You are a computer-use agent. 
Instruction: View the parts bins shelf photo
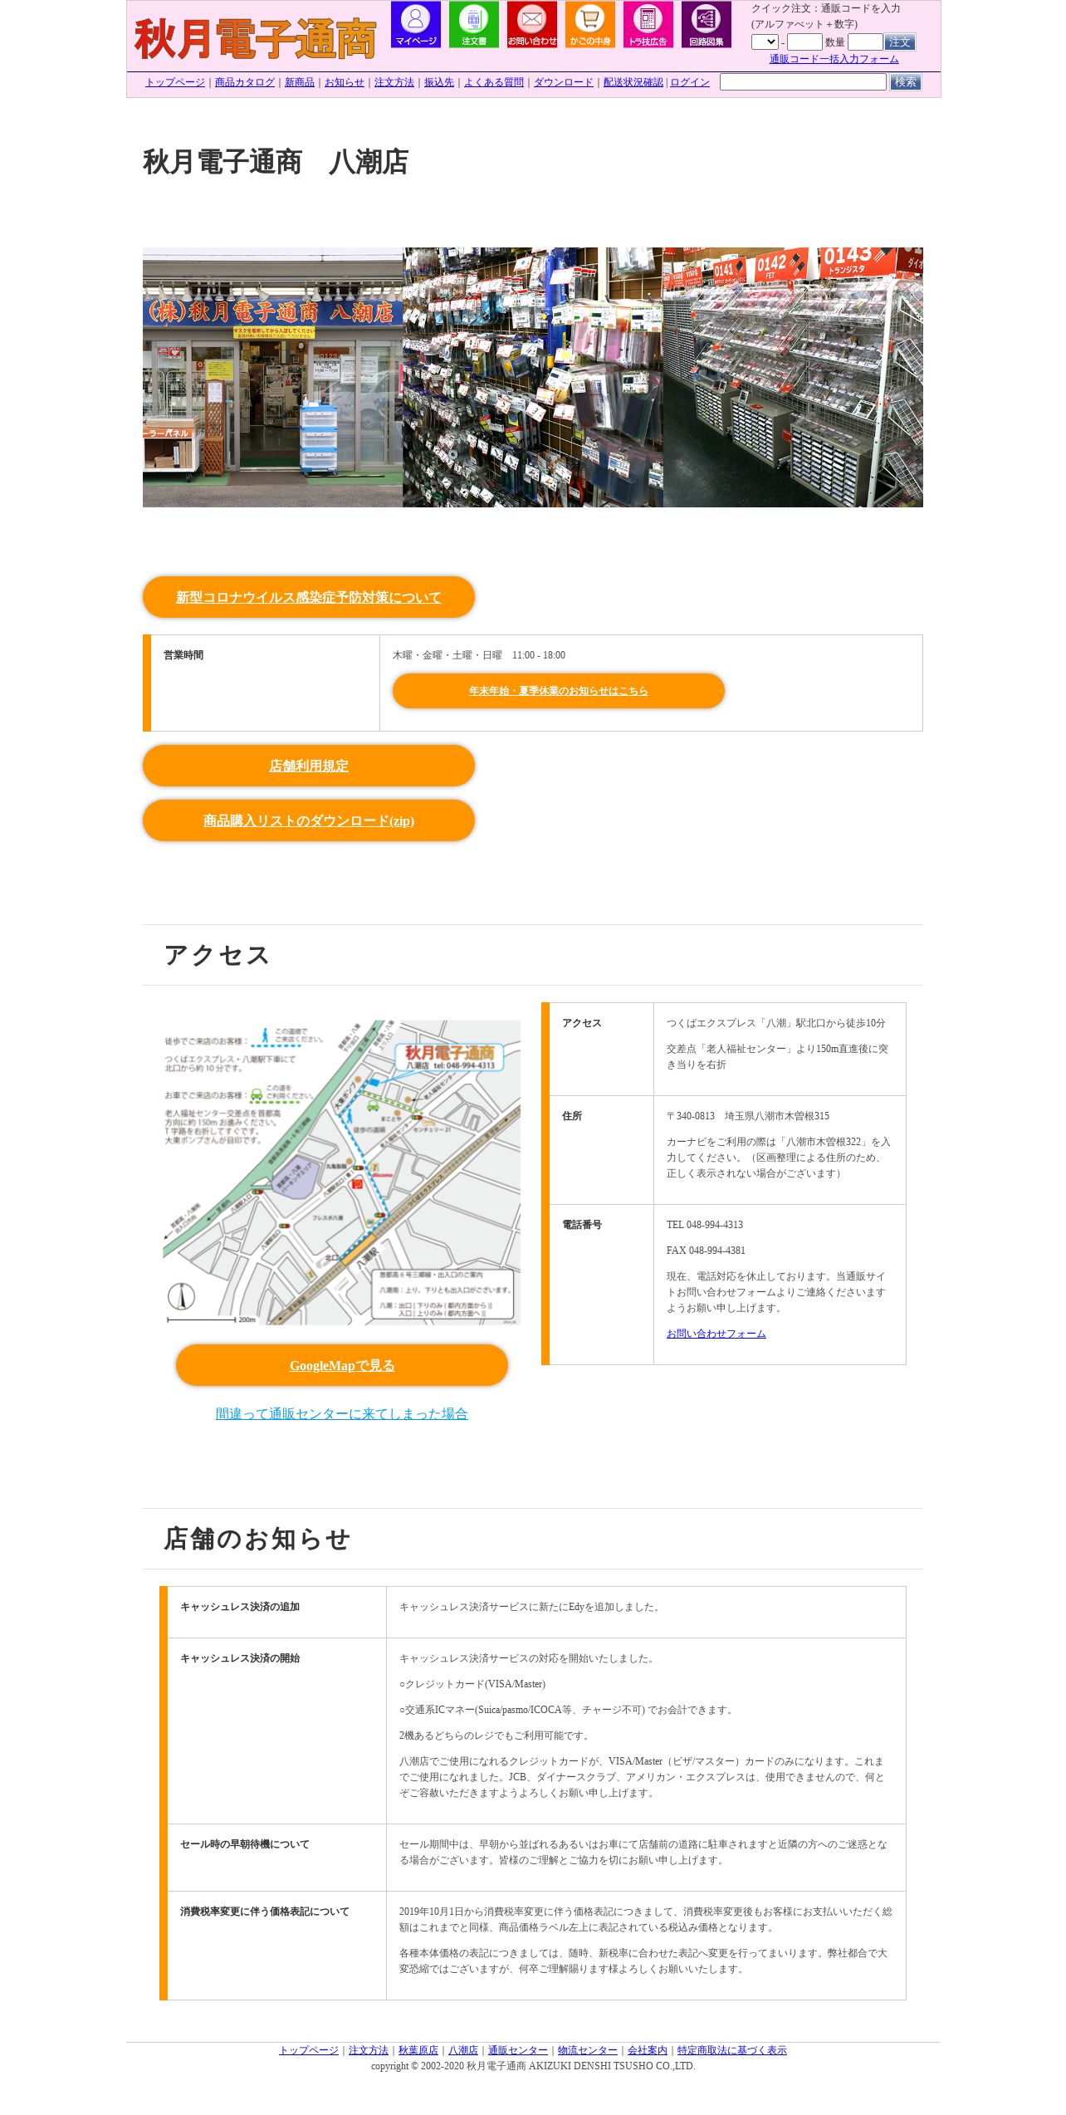coord(793,377)
